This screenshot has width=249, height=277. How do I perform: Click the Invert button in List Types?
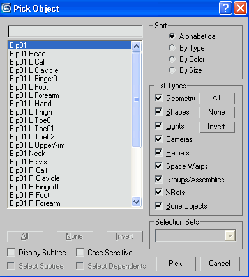click(217, 127)
